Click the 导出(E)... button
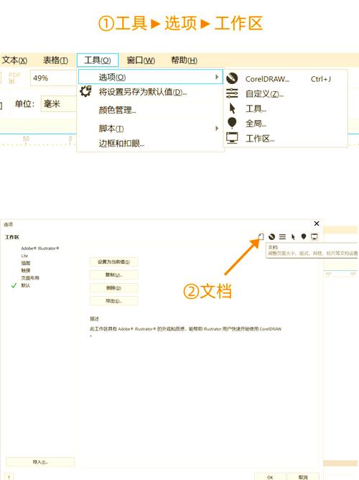This screenshot has height=480, width=359. pyautogui.click(x=113, y=301)
